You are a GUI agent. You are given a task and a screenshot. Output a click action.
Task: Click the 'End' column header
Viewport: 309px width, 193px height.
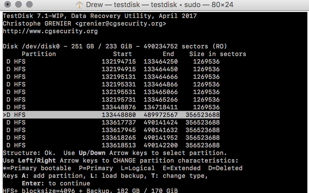click(168, 54)
